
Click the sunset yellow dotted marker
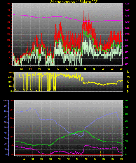(x=100, y=153)
